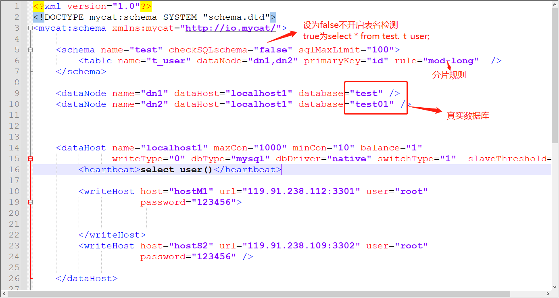Image resolution: width=559 pixels, height=298 pixels.
Task: Click the vertical scrollbar up arrow
Action: 555,4
